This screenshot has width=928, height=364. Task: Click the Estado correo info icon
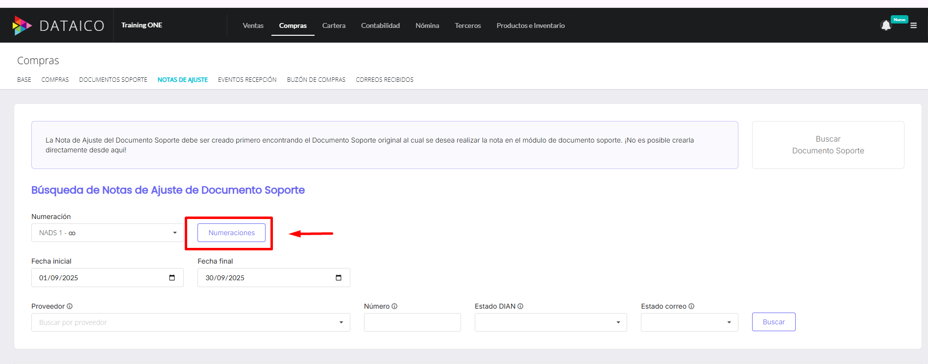coord(691,306)
